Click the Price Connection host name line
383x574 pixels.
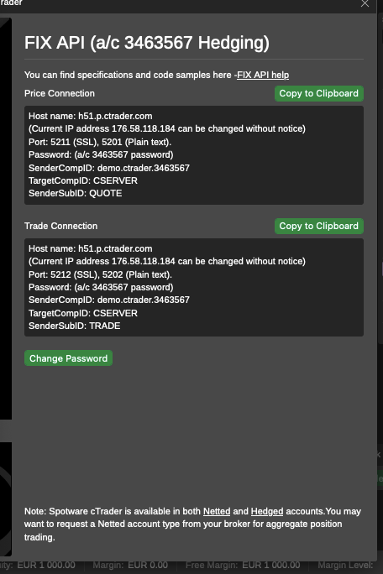pyautogui.click(x=90, y=116)
